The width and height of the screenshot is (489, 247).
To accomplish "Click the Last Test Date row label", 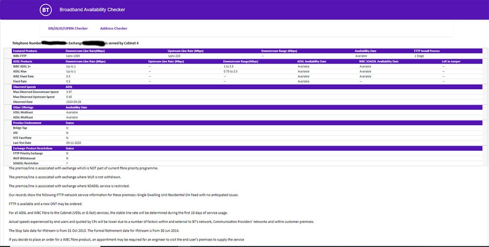I will click(22, 143).
